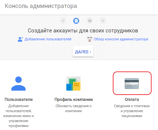
Task: Open the Обзор консоли администратора link
Action: pyautogui.click(x=121, y=39)
